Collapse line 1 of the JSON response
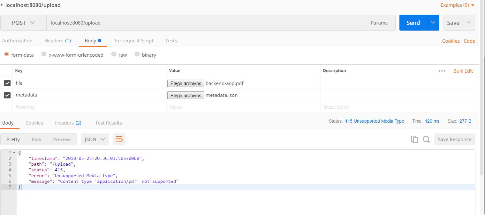 point(13,153)
